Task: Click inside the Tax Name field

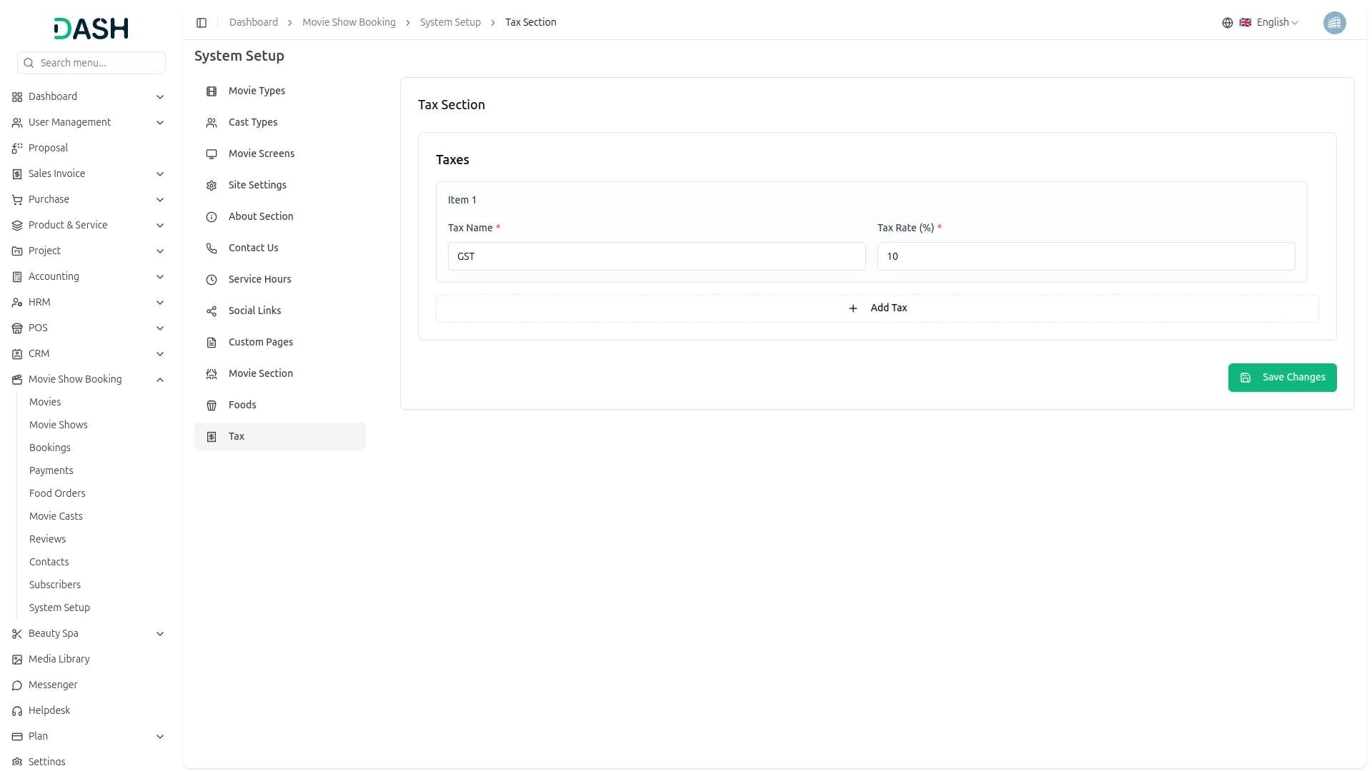Action: (655, 256)
